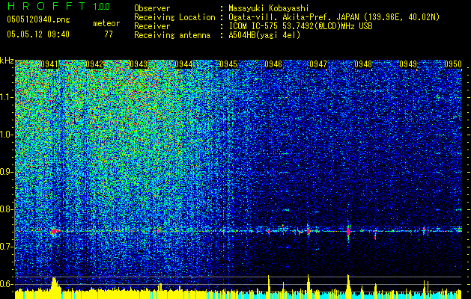Click the 0.7 kHz axis label

tap(7, 247)
